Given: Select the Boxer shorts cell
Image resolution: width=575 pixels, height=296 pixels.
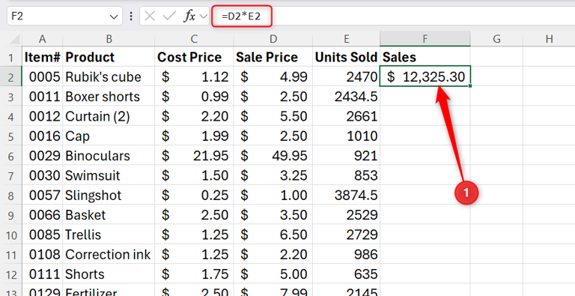Looking at the screenshot, I should pos(109,97).
